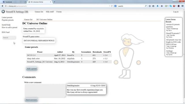185x104 pixels.
Task: Click the DC Universe Online breadcrumb
Action: click(x=44, y=19)
